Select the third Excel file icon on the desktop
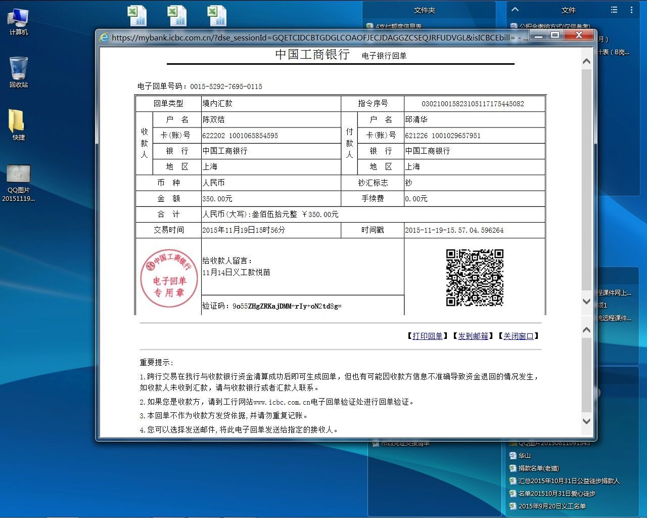This screenshot has width=647, height=518. click(217, 15)
